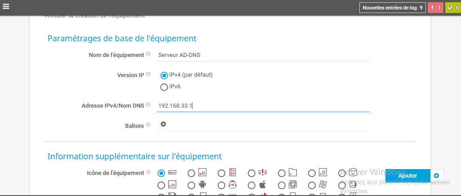Viewport: 461px width, 196px height.
Task: Expand the plus options beside Ajouter
Action: coord(436,175)
